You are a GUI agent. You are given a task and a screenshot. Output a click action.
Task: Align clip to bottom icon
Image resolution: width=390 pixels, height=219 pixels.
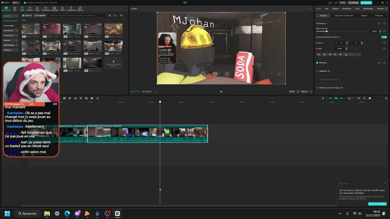click(x=346, y=54)
